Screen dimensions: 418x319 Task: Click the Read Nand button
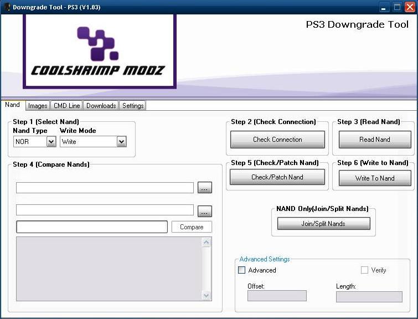pyautogui.click(x=375, y=139)
